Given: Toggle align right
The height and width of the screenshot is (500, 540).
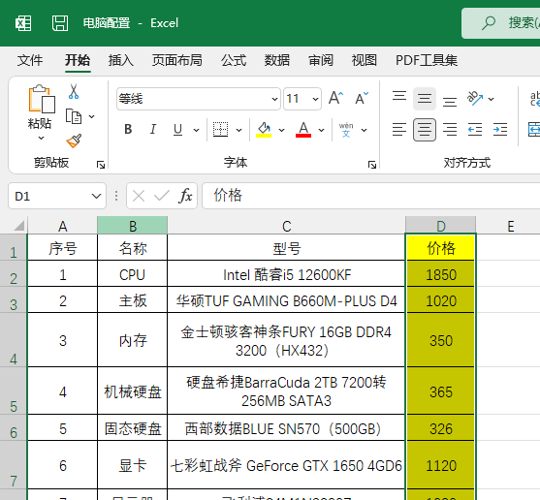Looking at the screenshot, I should click(x=450, y=130).
